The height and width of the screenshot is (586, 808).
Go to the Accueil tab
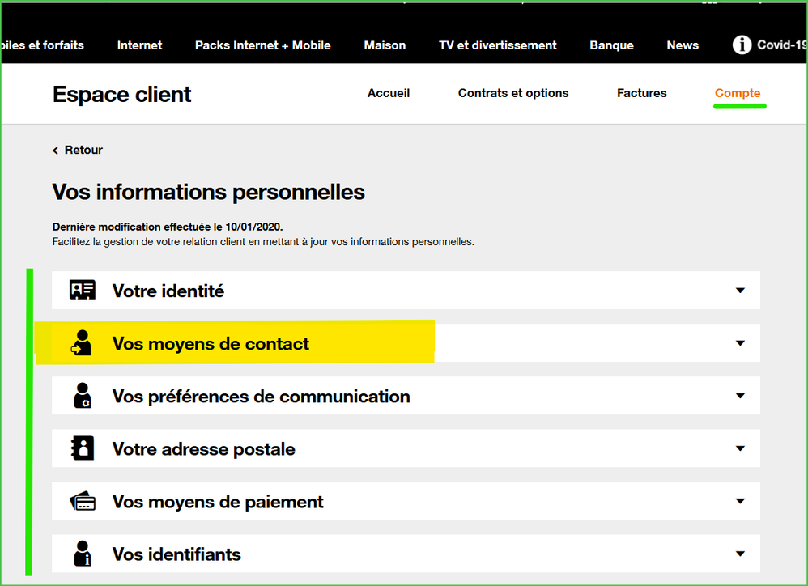[389, 93]
